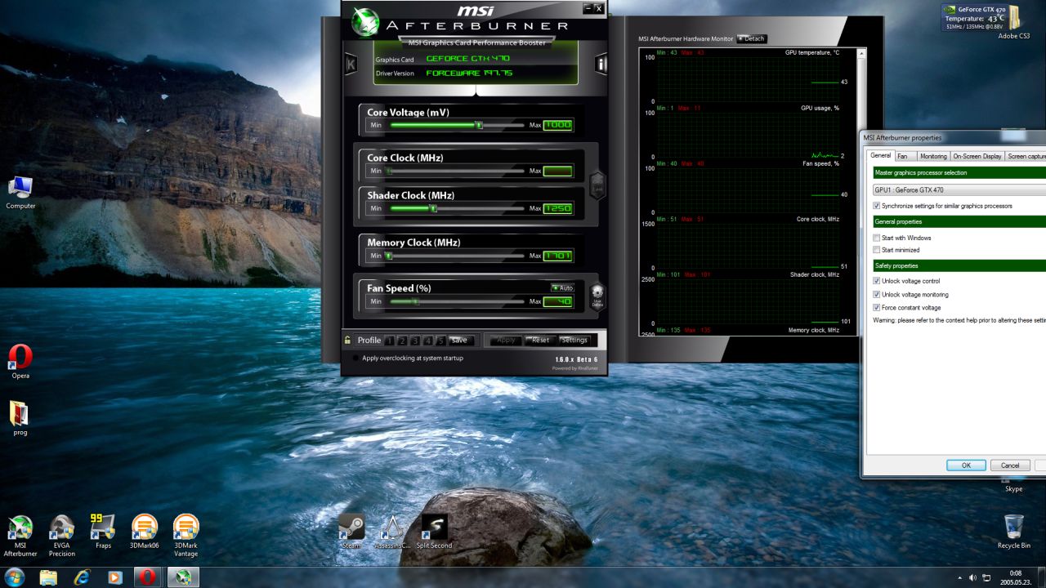Click the Memory Clock slider handle

[390, 256]
